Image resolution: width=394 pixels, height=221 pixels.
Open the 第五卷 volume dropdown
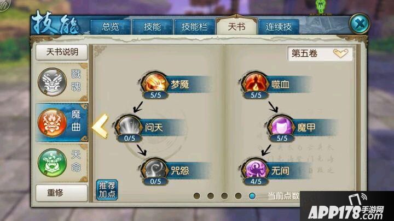320,53
